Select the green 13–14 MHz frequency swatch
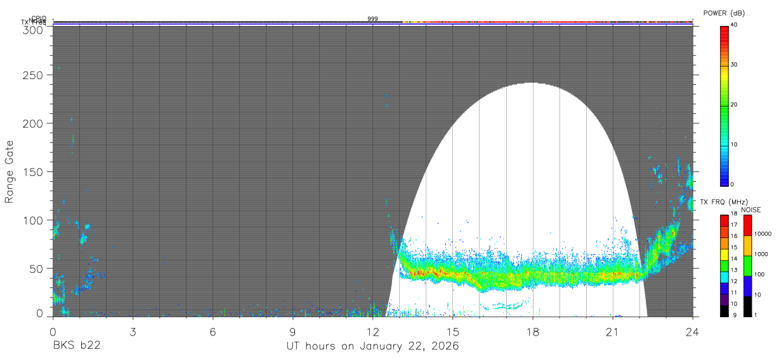Image resolution: width=779 pixels, height=359 pixels. [724, 266]
